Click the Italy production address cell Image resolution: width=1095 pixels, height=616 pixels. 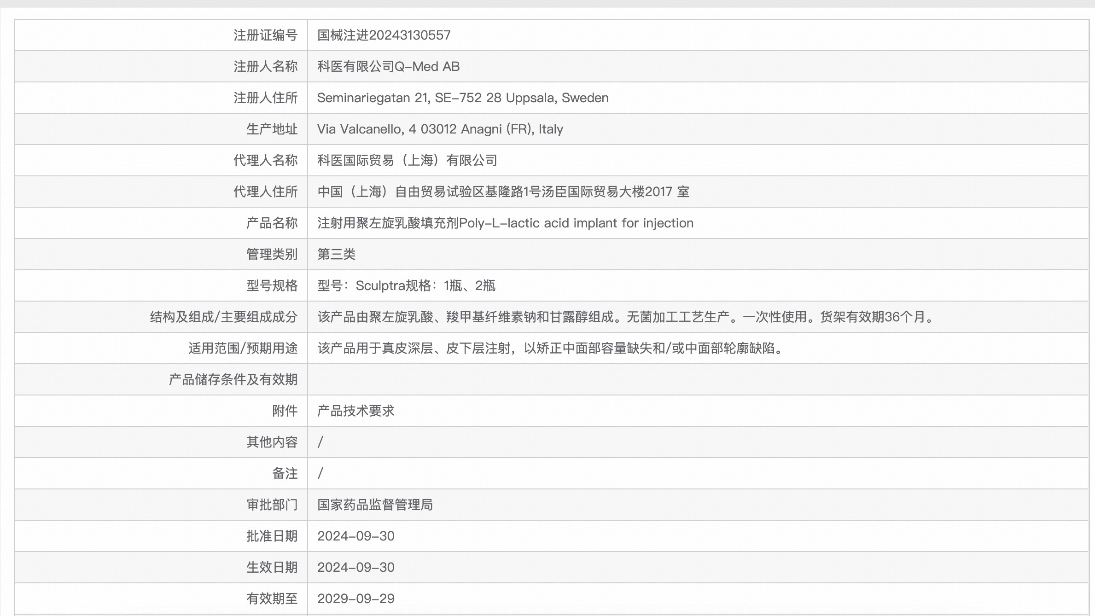tap(440, 129)
